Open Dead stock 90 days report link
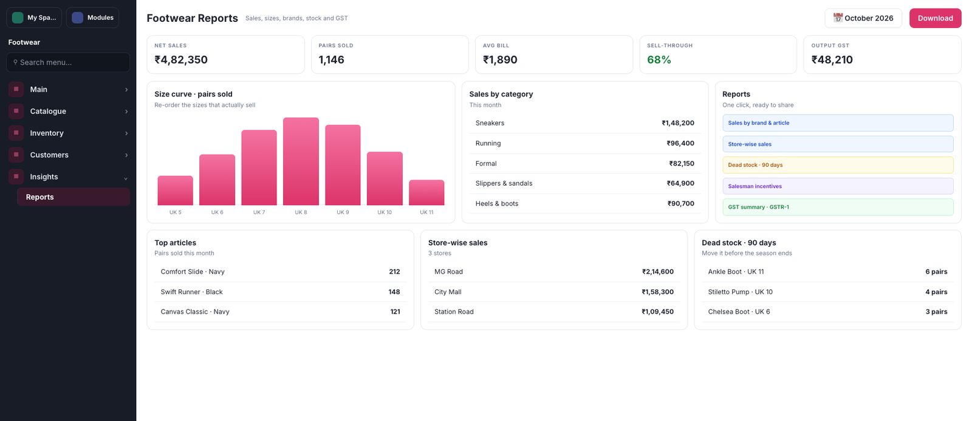The height and width of the screenshot is (421, 972). [x=838, y=165]
